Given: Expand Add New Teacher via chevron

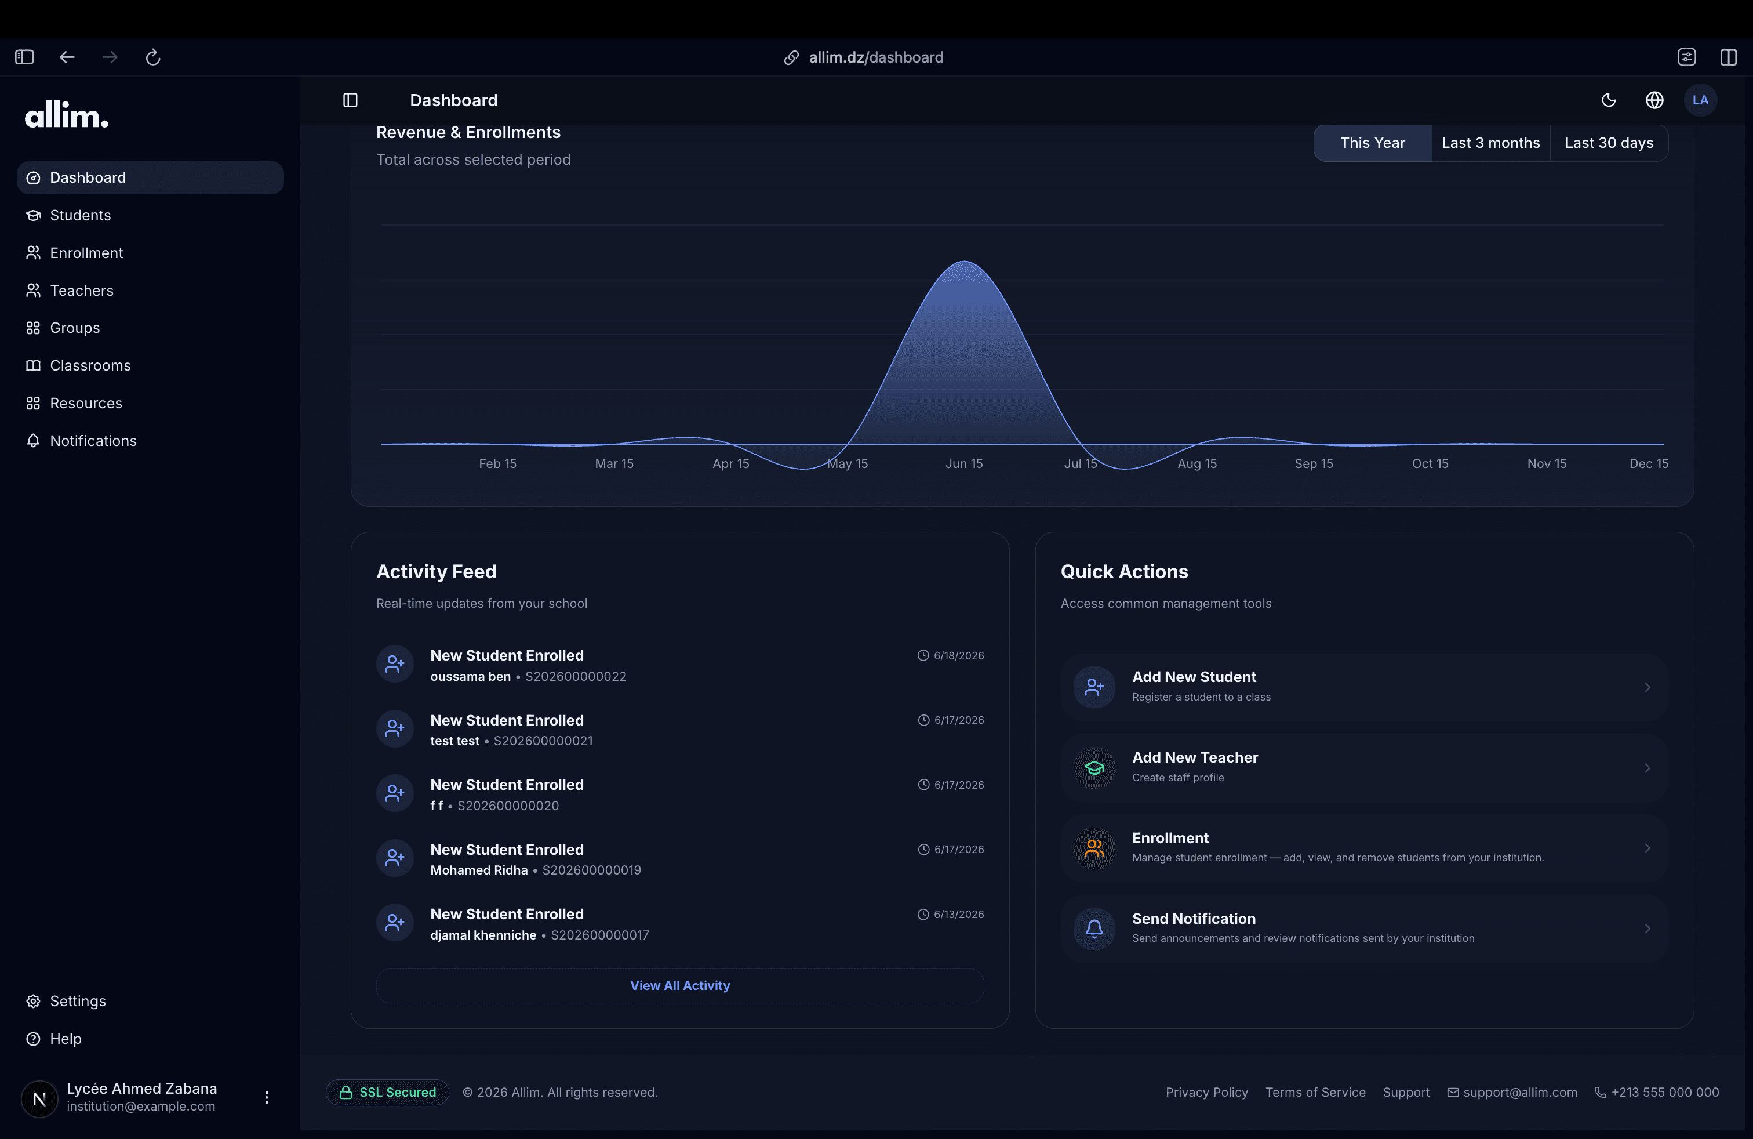Looking at the screenshot, I should [x=1647, y=768].
